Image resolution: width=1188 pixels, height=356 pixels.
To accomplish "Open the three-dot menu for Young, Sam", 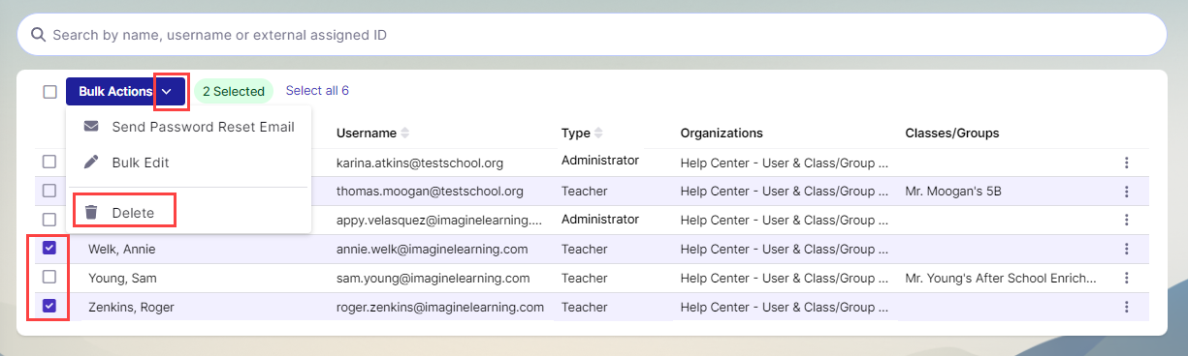I will (x=1126, y=278).
